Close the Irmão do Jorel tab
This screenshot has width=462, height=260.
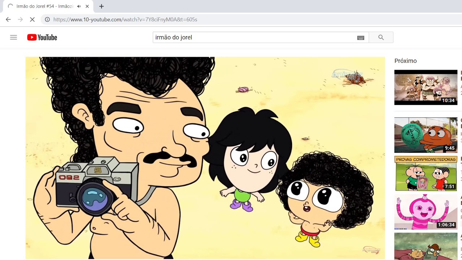click(x=87, y=6)
